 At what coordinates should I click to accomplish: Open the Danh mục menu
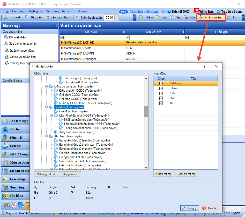19,11
